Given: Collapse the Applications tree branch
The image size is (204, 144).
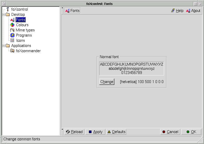Looking at the screenshot, I should coord(4,46).
